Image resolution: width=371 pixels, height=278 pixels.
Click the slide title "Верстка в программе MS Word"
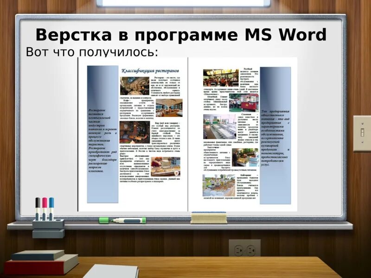pos(181,35)
